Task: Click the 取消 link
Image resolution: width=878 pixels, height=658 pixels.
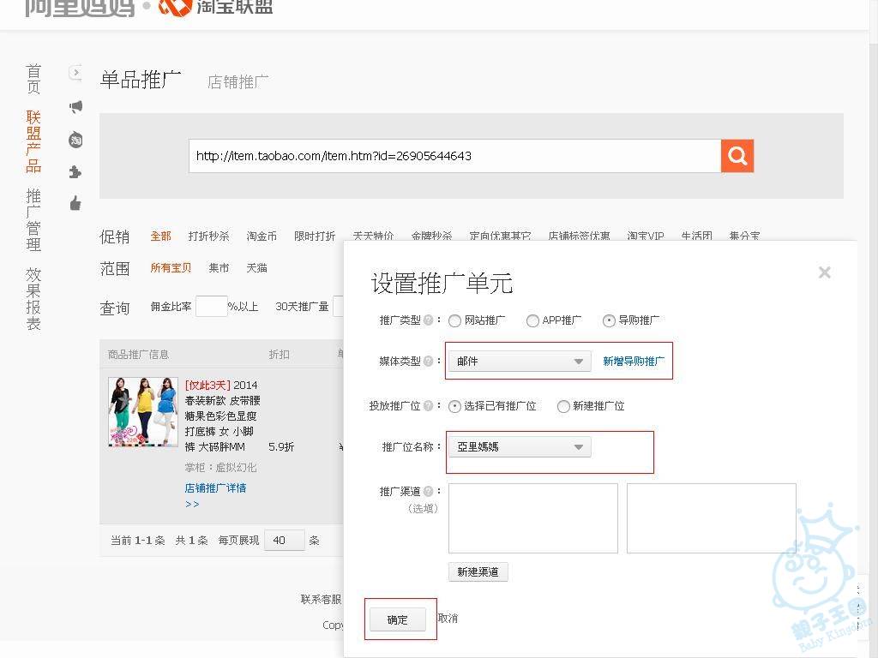Action: [x=448, y=619]
